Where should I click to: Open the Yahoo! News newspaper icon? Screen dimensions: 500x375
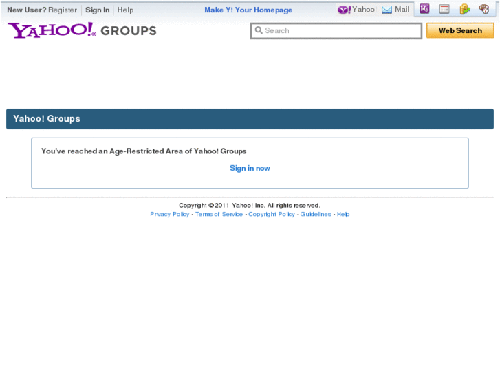click(444, 9)
